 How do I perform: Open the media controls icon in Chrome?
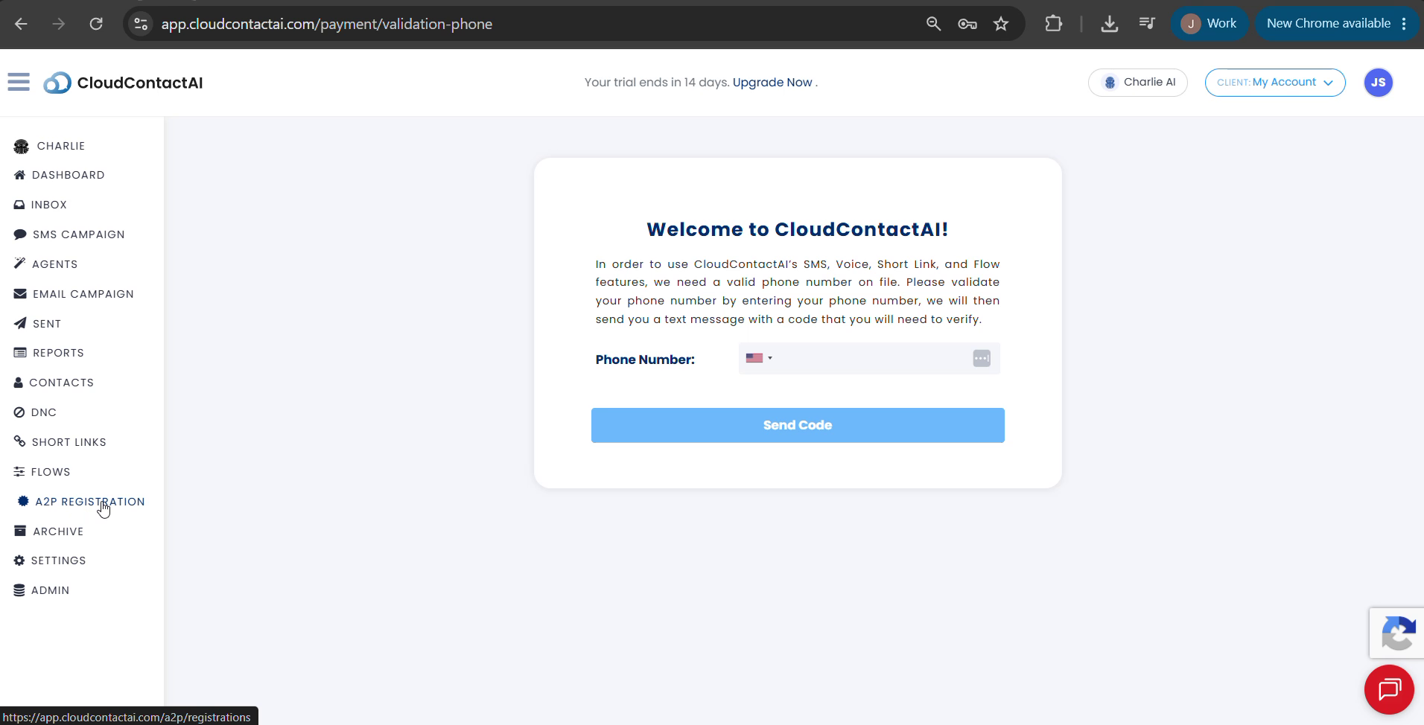point(1147,24)
